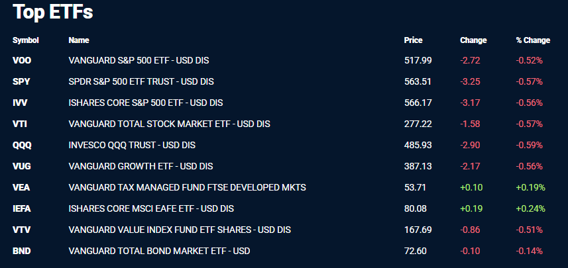Open the VTI symbol link
Image resolution: width=568 pixels, height=268 pixels.
[x=20, y=124]
